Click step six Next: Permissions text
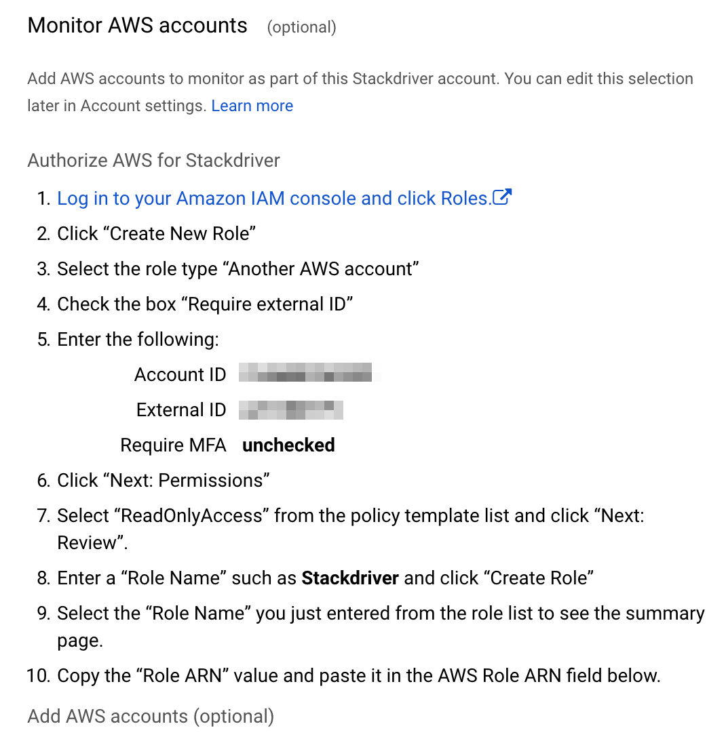This screenshot has width=726, height=743. click(x=163, y=481)
